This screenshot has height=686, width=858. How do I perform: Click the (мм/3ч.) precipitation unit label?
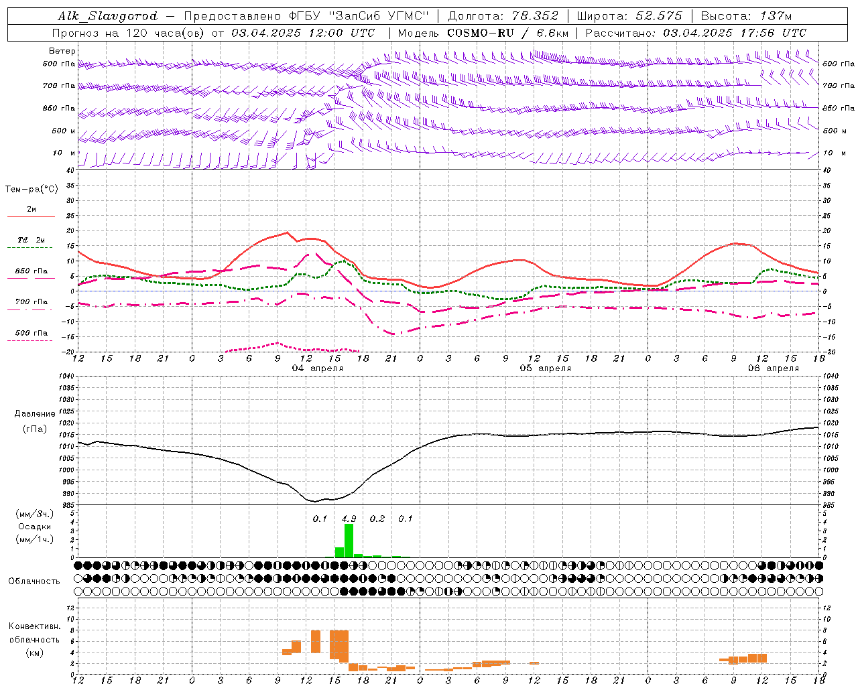(35, 514)
